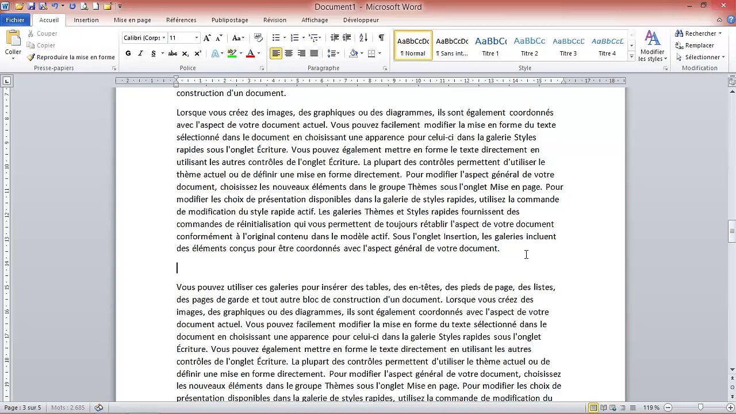Toggle italic (I) formatting
This screenshot has width=736, height=414.
tap(140, 53)
